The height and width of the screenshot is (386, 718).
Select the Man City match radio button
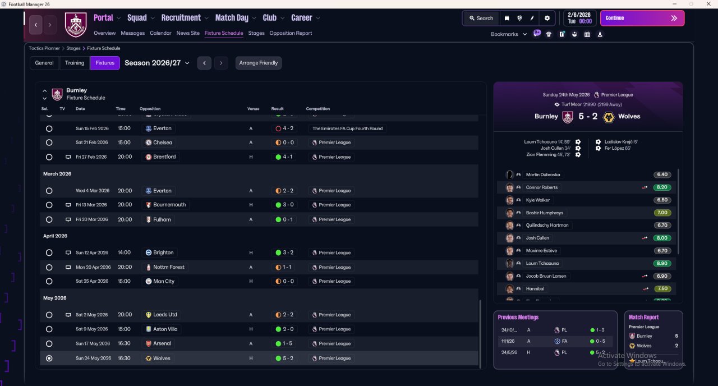point(49,282)
